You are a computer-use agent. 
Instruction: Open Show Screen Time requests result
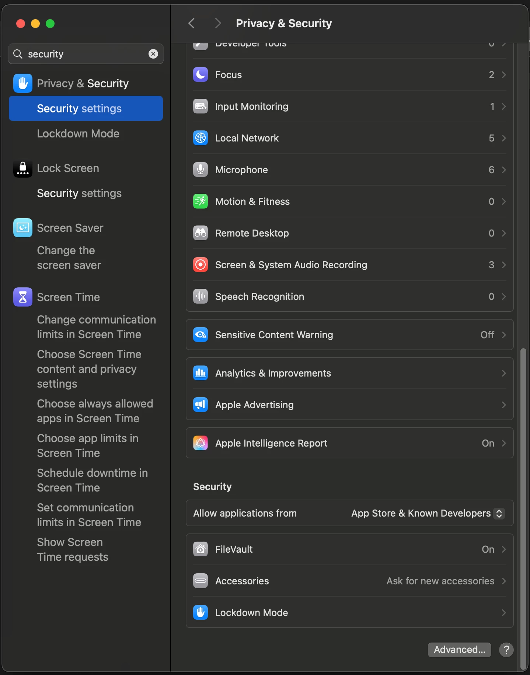coord(73,549)
